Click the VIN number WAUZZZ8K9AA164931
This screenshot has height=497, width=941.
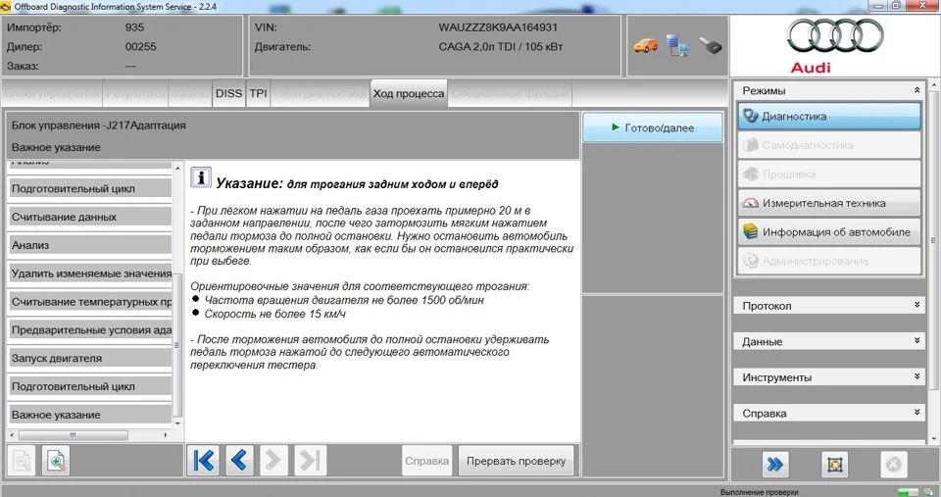coord(498,27)
